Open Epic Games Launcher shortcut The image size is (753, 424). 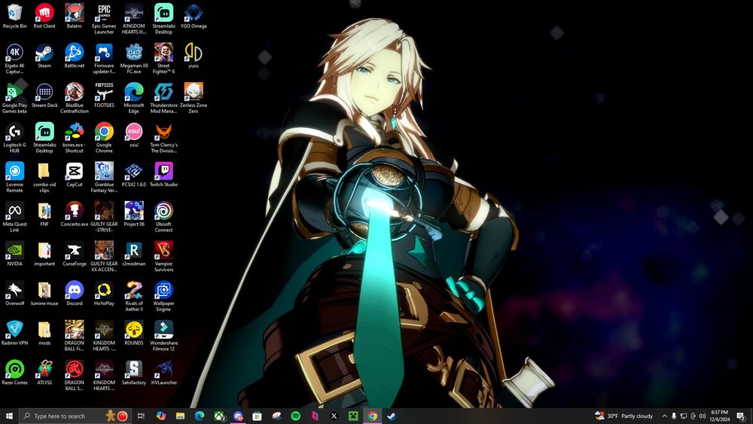pyautogui.click(x=104, y=19)
